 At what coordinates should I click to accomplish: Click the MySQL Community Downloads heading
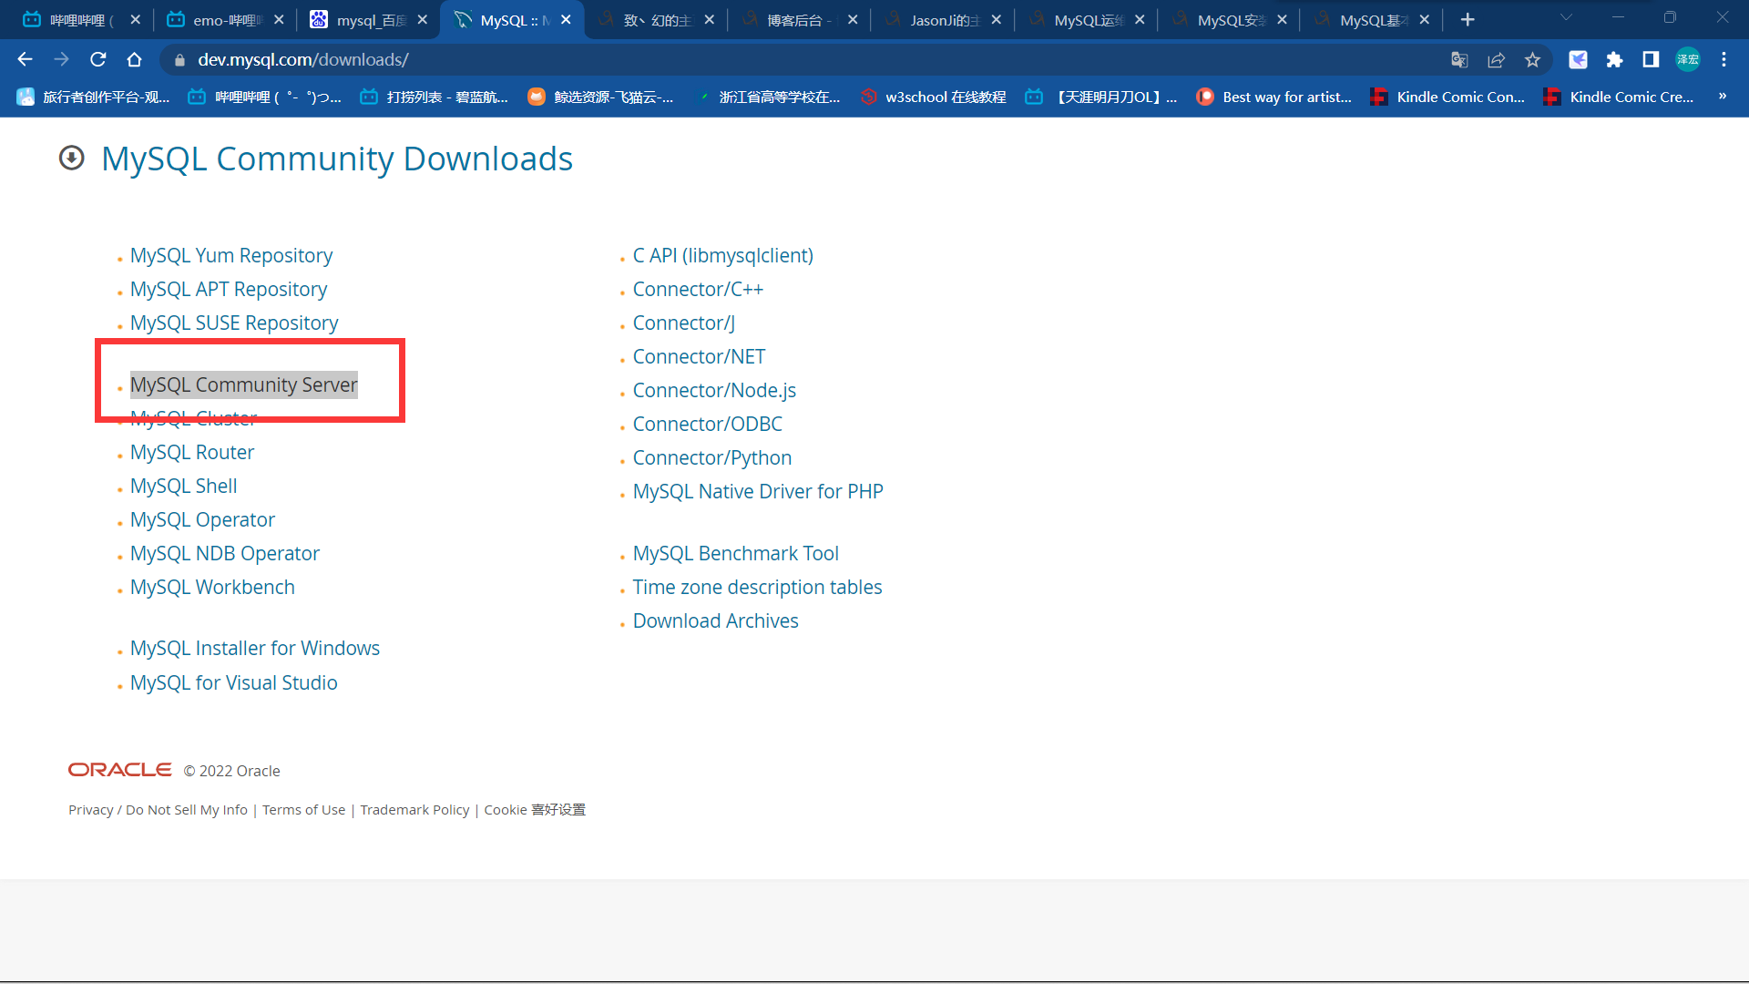[337, 159]
